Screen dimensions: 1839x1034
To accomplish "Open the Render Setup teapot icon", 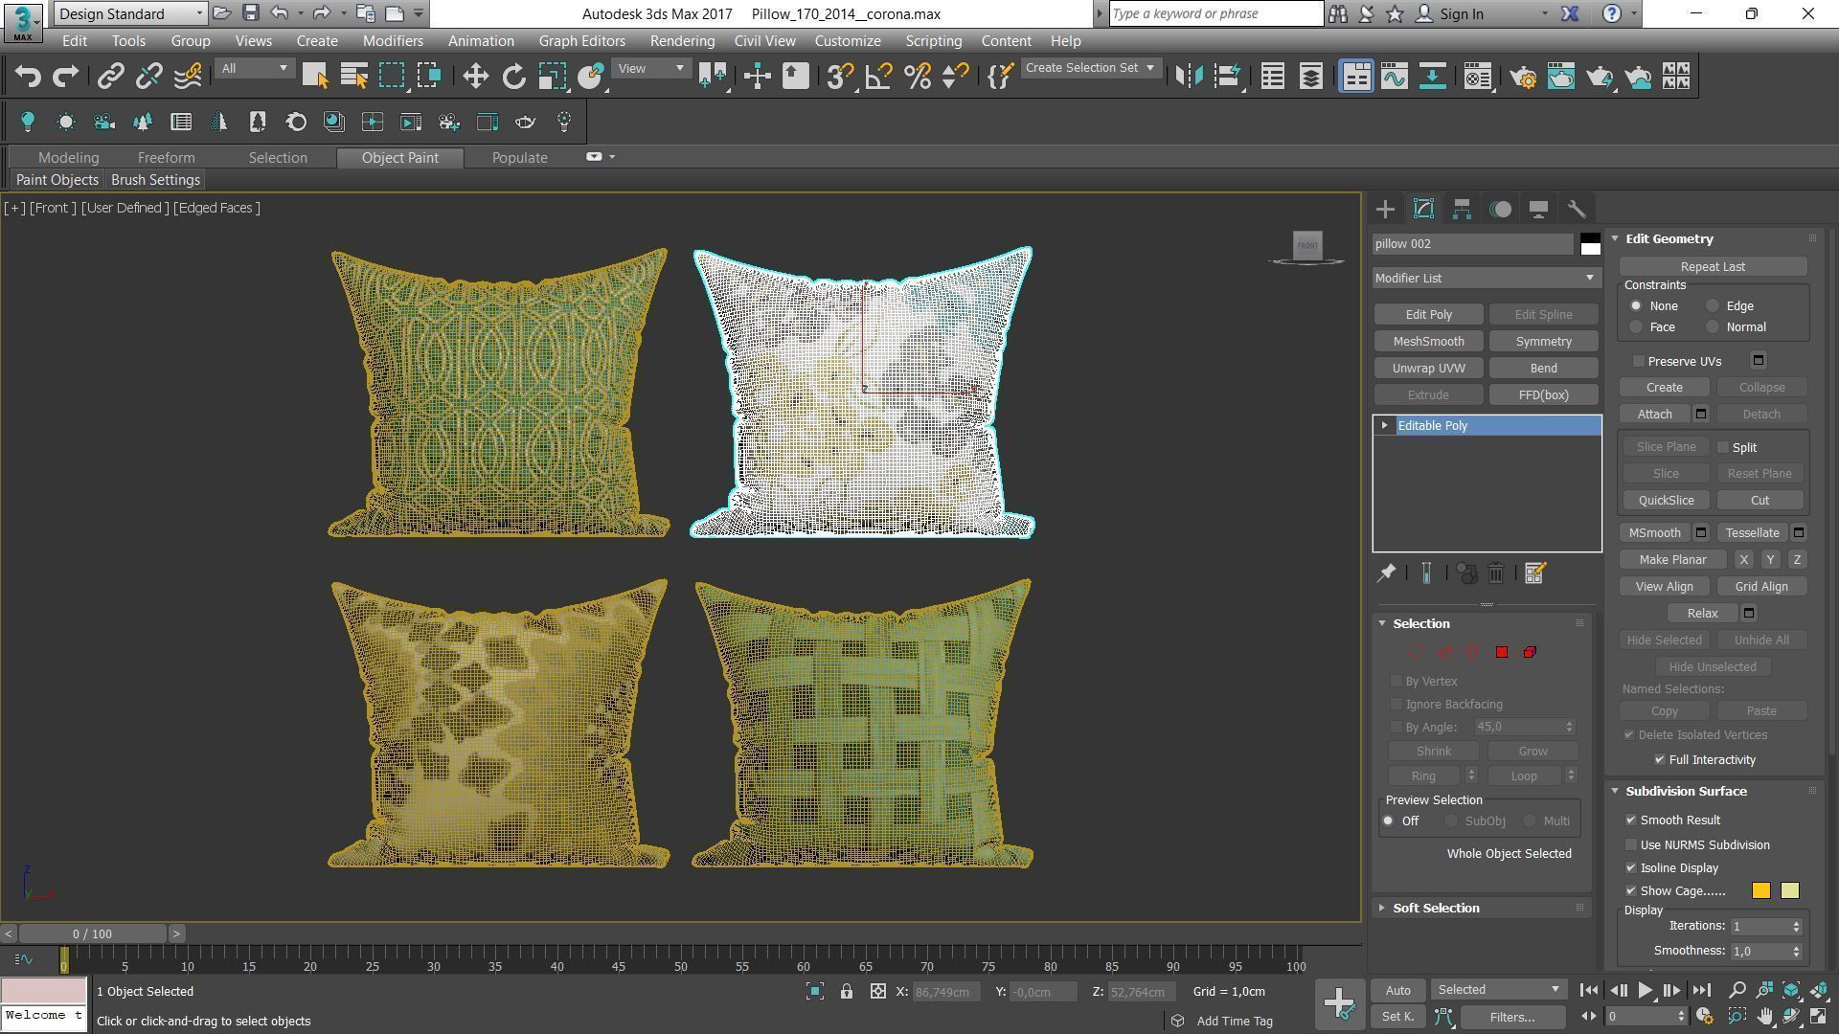I will click(1523, 77).
